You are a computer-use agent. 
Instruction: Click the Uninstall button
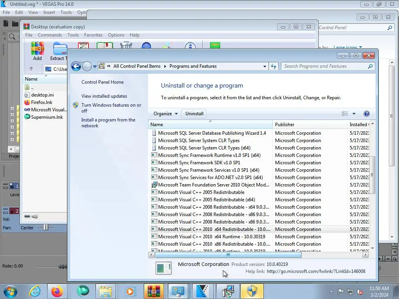(194, 114)
